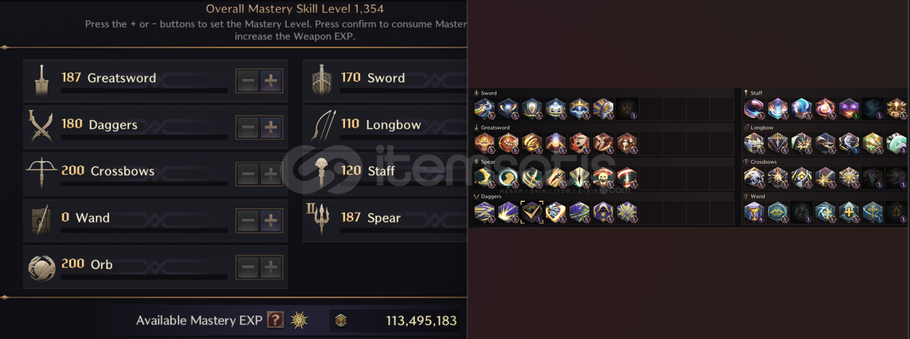The image size is (910, 339).
Task: Increase Greatsword mastery with plus button
Action: pos(270,81)
